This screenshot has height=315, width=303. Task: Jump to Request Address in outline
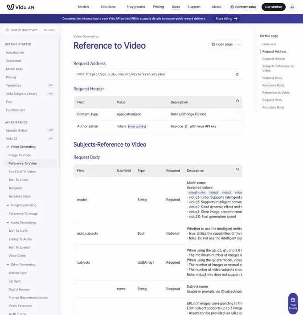coord(274,52)
